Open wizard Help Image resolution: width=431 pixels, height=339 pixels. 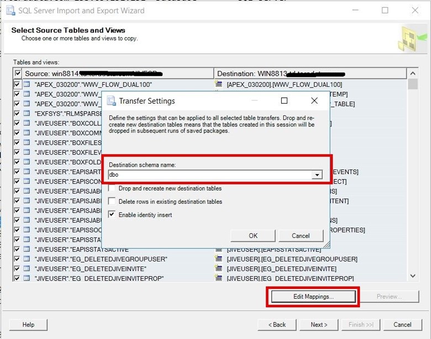point(28,325)
